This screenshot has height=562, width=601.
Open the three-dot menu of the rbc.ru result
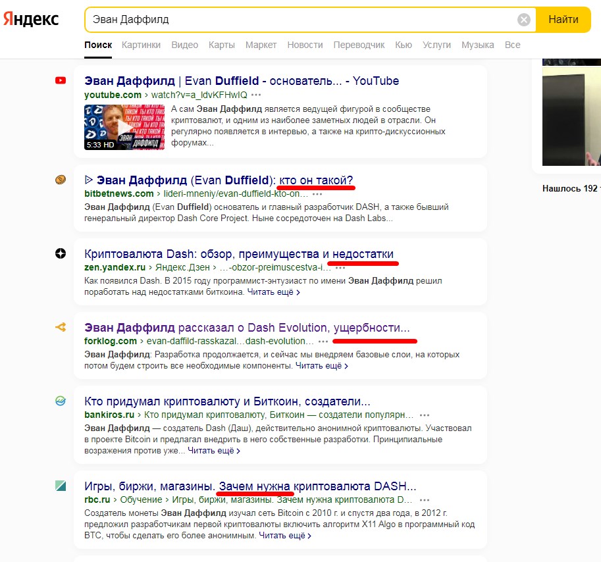point(425,500)
